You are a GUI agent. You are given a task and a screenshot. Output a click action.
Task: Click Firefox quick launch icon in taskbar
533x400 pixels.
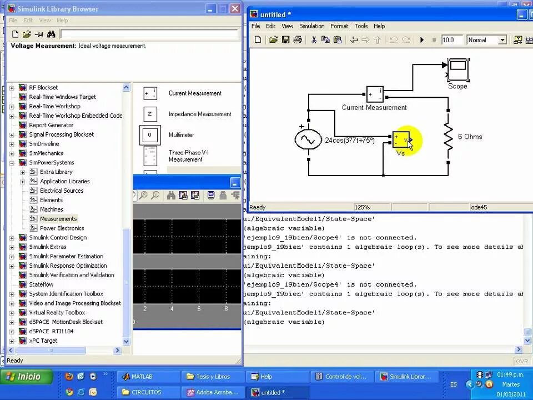69,376
